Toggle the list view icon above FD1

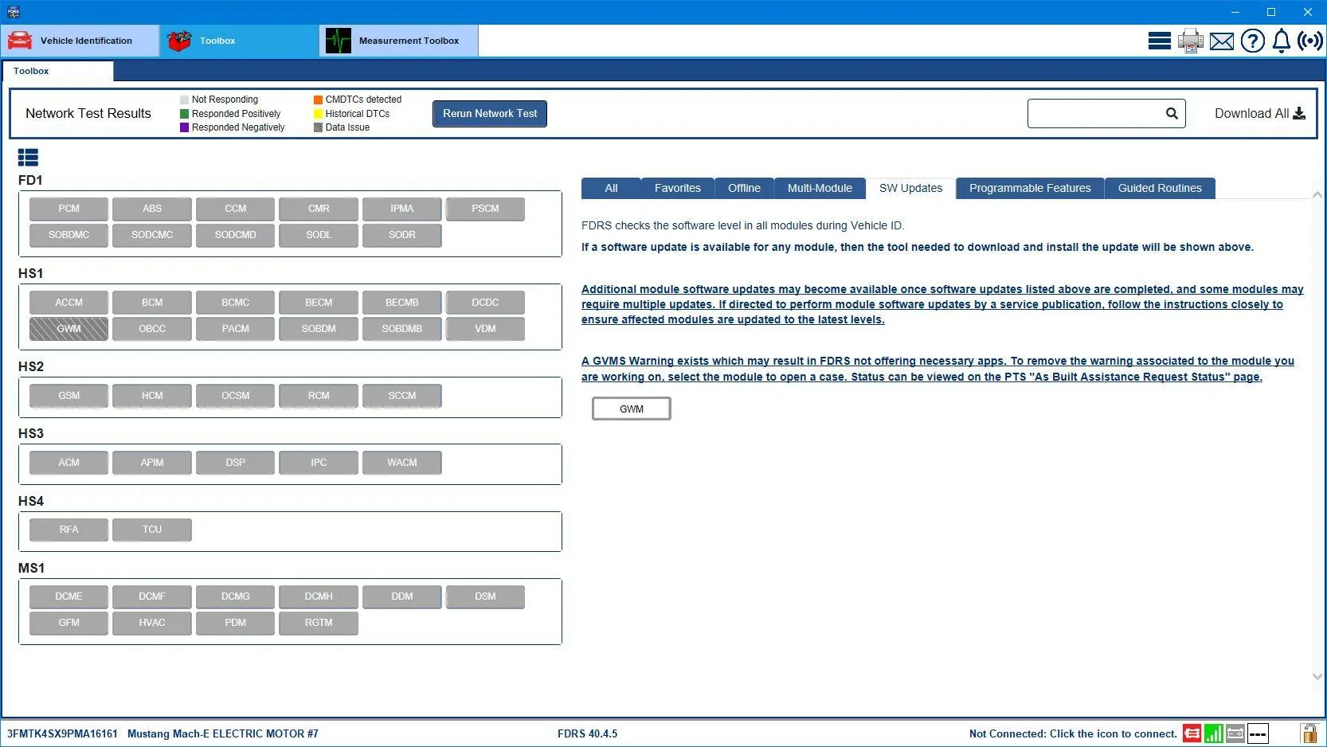pyautogui.click(x=28, y=157)
